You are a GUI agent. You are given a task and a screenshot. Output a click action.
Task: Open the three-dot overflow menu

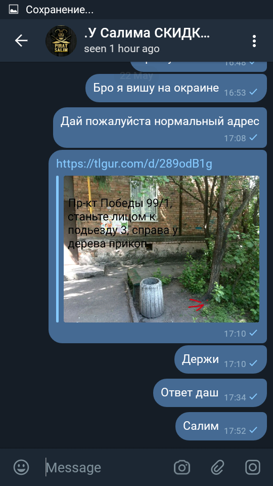coord(254,41)
